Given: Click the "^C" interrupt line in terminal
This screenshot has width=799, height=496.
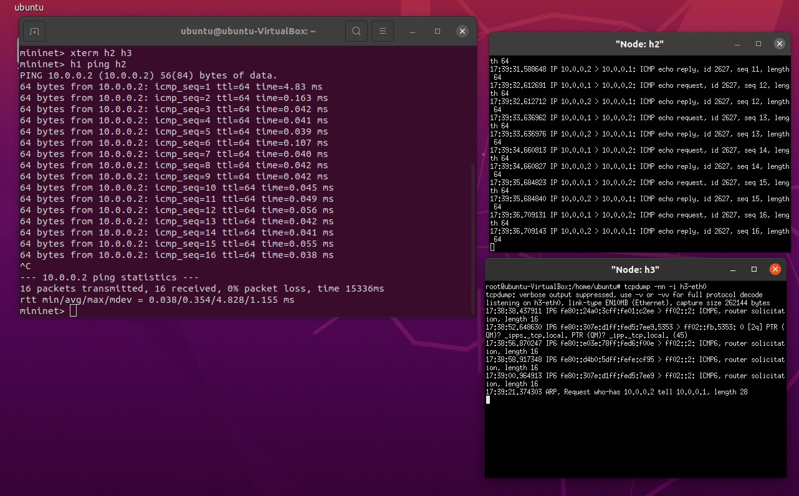Looking at the screenshot, I should 26,266.
